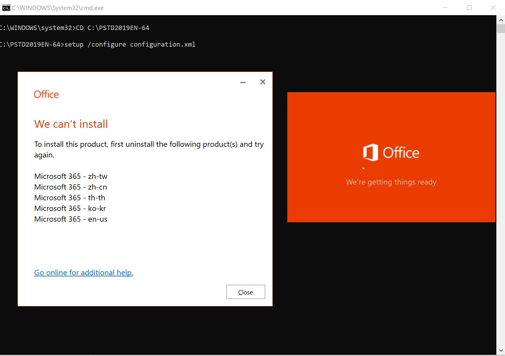505x356 pixels.
Task: Click the 'We can't install' heading
Action: click(x=71, y=124)
